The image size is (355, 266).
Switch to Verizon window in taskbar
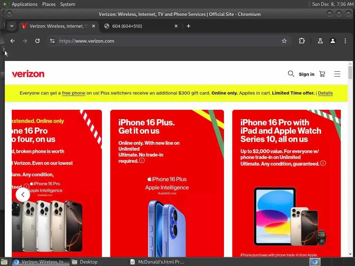pos(41,262)
